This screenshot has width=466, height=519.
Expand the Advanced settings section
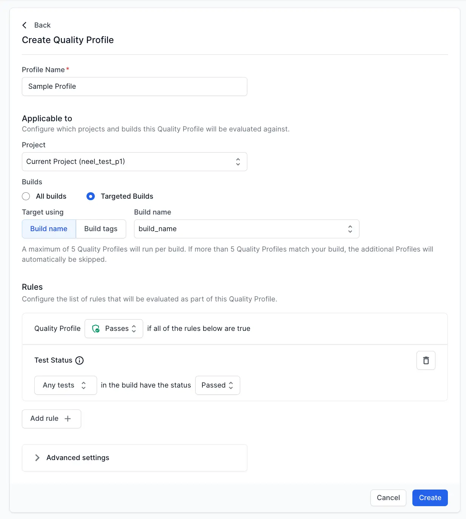point(78,458)
